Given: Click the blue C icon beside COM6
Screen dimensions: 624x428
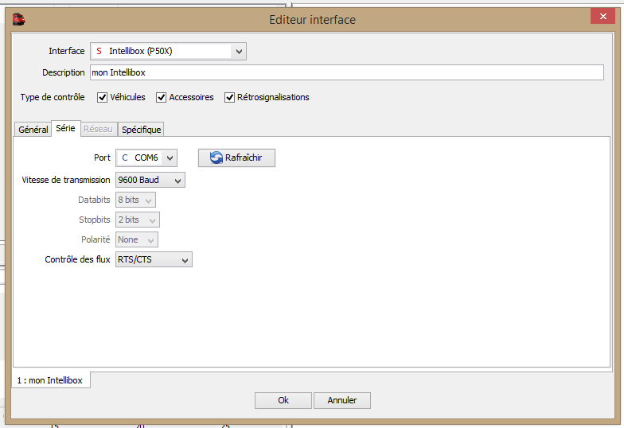Looking at the screenshot, I should click(124, 158).
